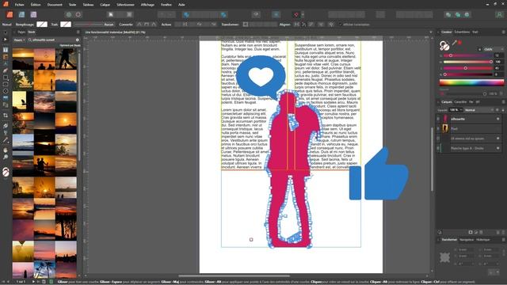The width and height of the screenshot is (507, 285).
Task: Select the Table tool
Action: (6, 57)
